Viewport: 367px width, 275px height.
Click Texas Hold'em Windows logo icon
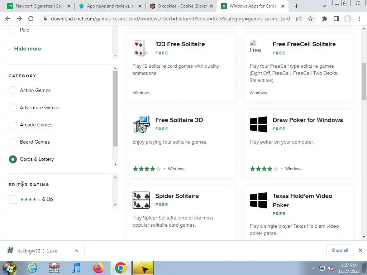(x=258, y=200)
